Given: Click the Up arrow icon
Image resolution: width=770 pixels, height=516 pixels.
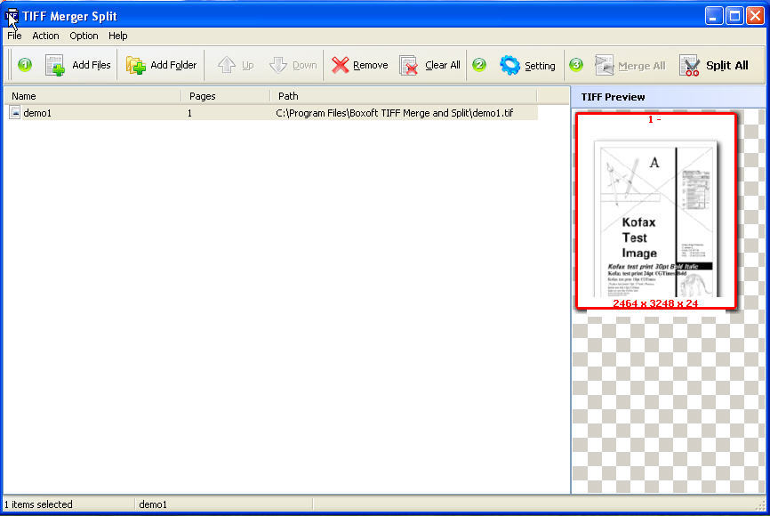Looking at the screenshot, I should [227, 65].
